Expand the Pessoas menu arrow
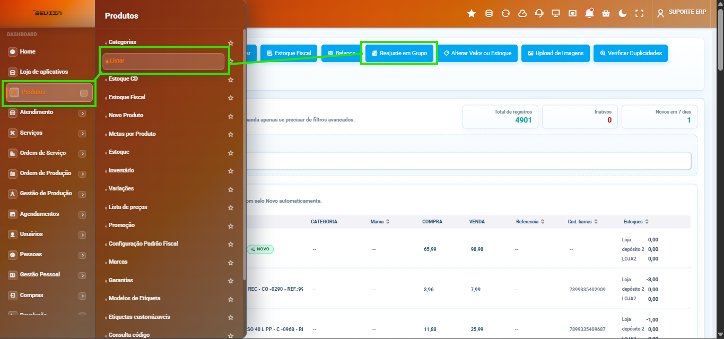Viewport: 724px width, 339px height. (x=82, y=255)
